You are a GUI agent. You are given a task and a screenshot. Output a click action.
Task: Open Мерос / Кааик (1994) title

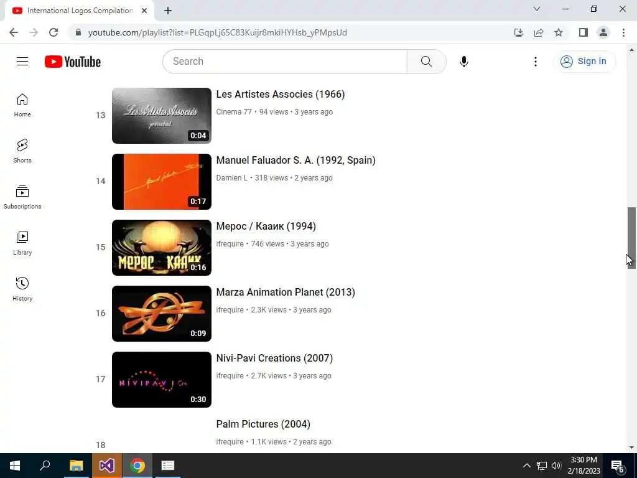point(266,227)
